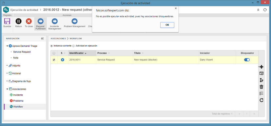Click the Service Request process cell
Image resolution: width=271 pixels, height=126 pixels.
pyautogui.click(x=115, y=60)
